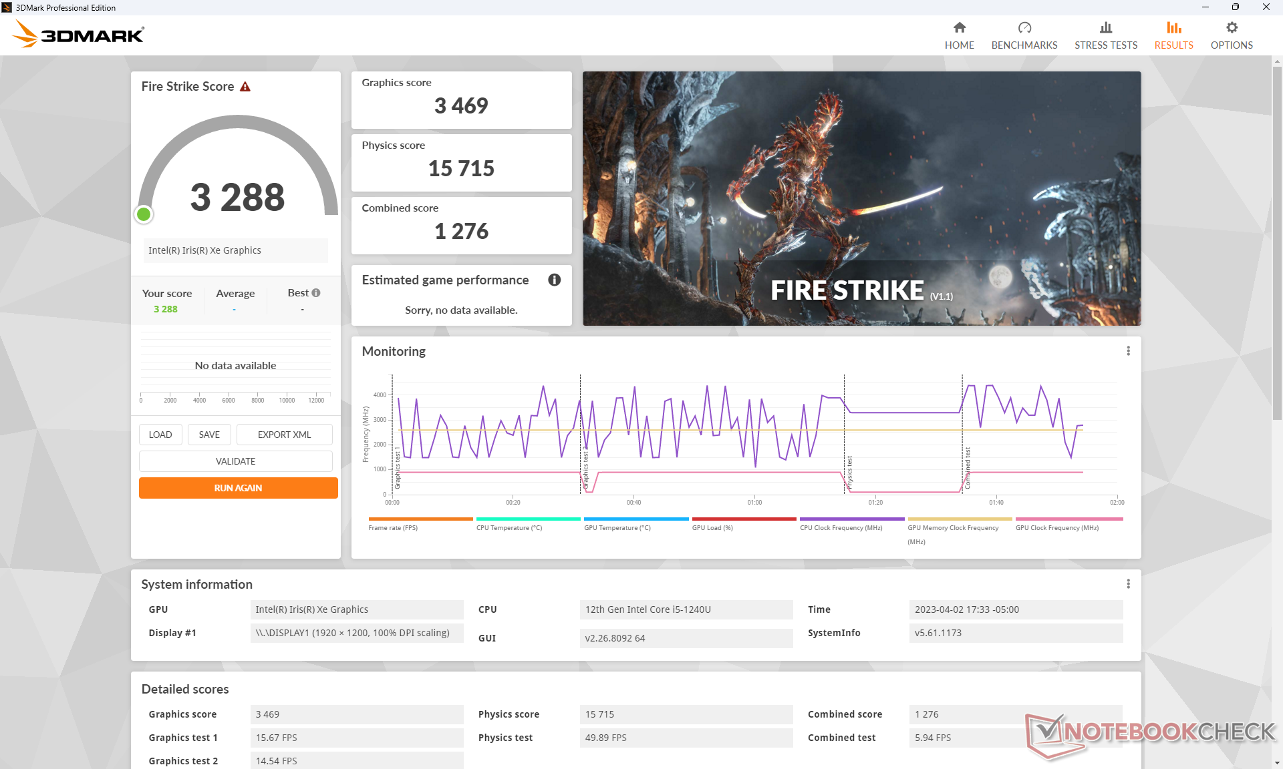Open the Monitoring panel three-dot menu
Screen dimensions: 1283x769
pyautogui.click(x=1128, y=351)
